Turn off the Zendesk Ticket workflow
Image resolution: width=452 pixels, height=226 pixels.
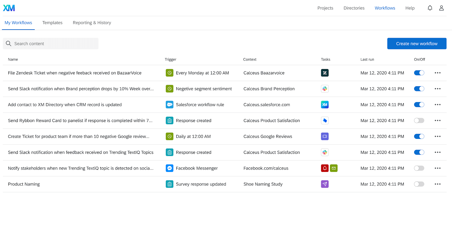[419, 73]
